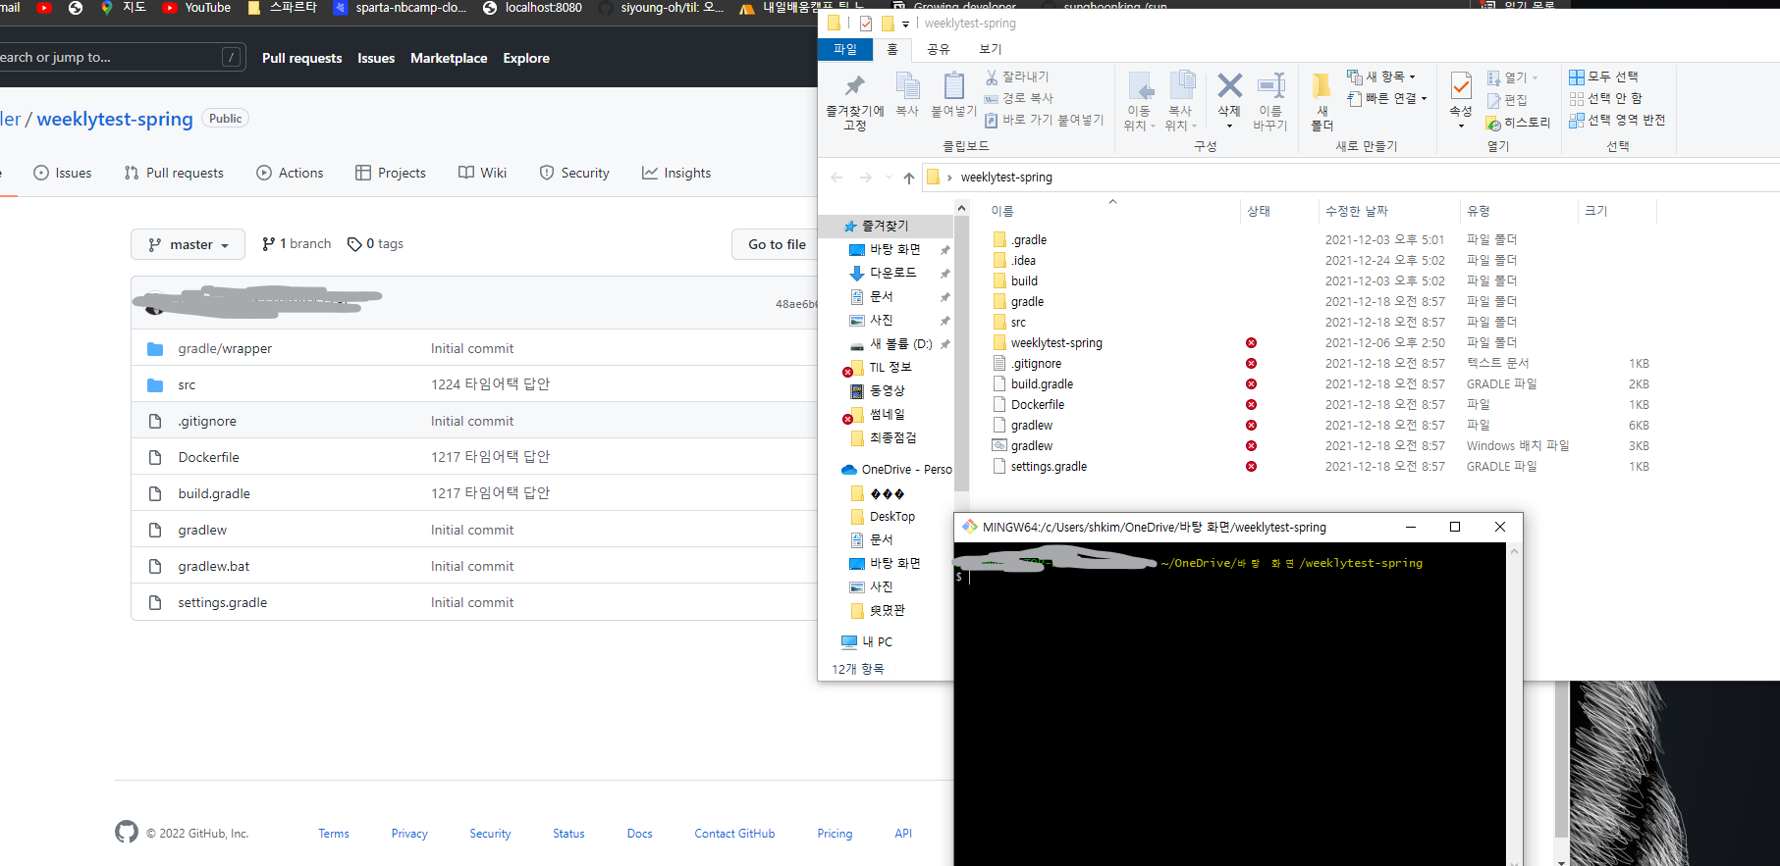Click Paste shortcut (바로 가기 붙여넣기)
Image resolution: width=1780 pixels, height=866 pixels.
coord(1045,120)
